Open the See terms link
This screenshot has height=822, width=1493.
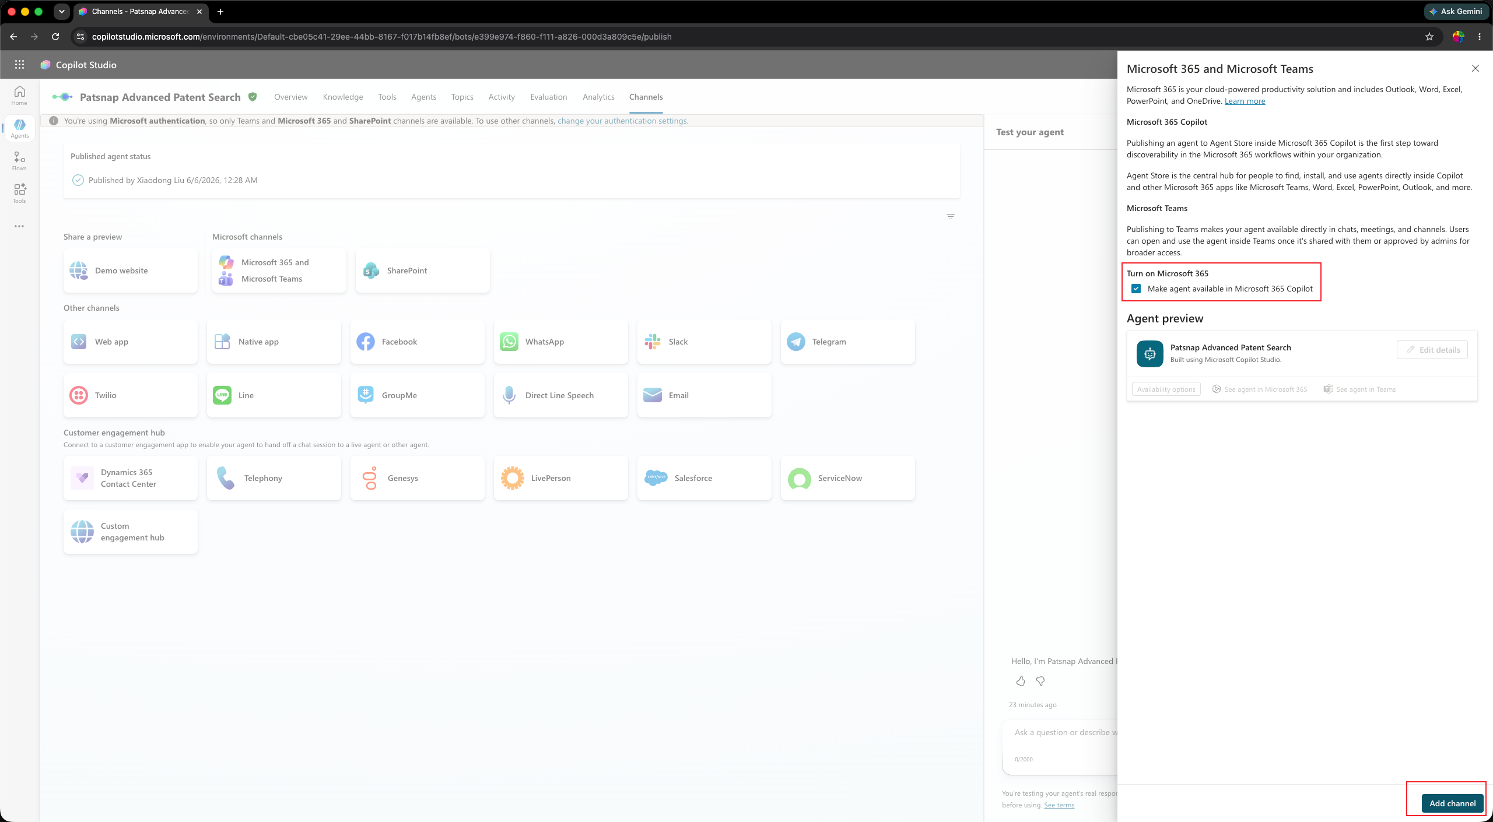coord(1059,805)
